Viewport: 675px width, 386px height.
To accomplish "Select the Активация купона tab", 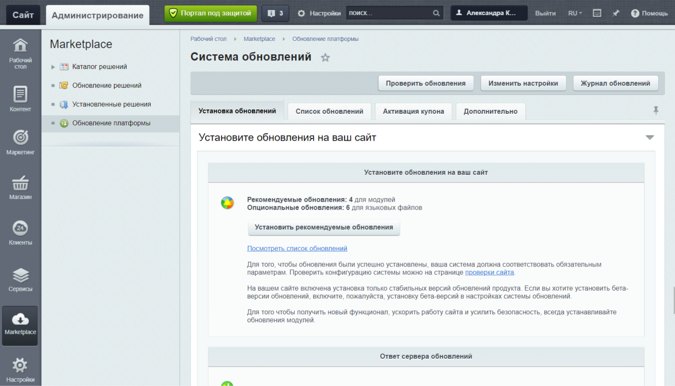I will click(413, 112).
